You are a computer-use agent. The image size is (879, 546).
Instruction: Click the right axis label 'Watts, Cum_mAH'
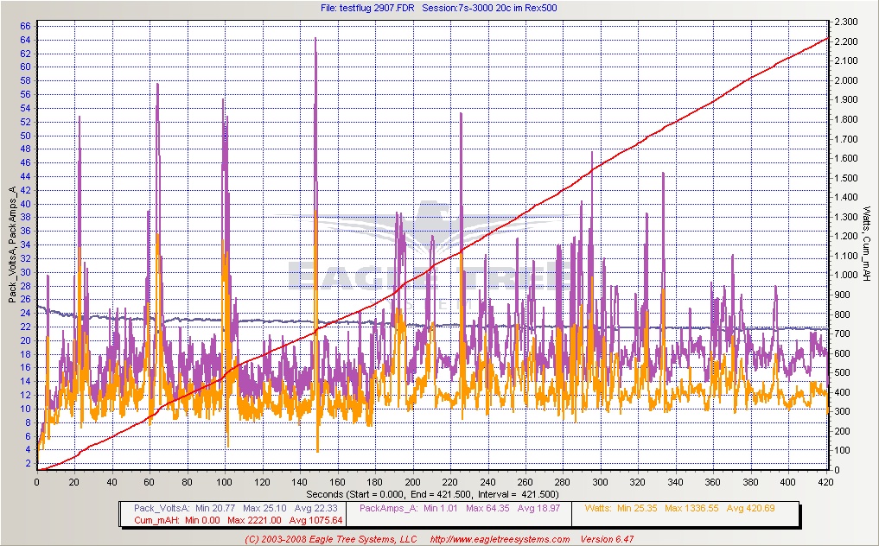[868, 244]
